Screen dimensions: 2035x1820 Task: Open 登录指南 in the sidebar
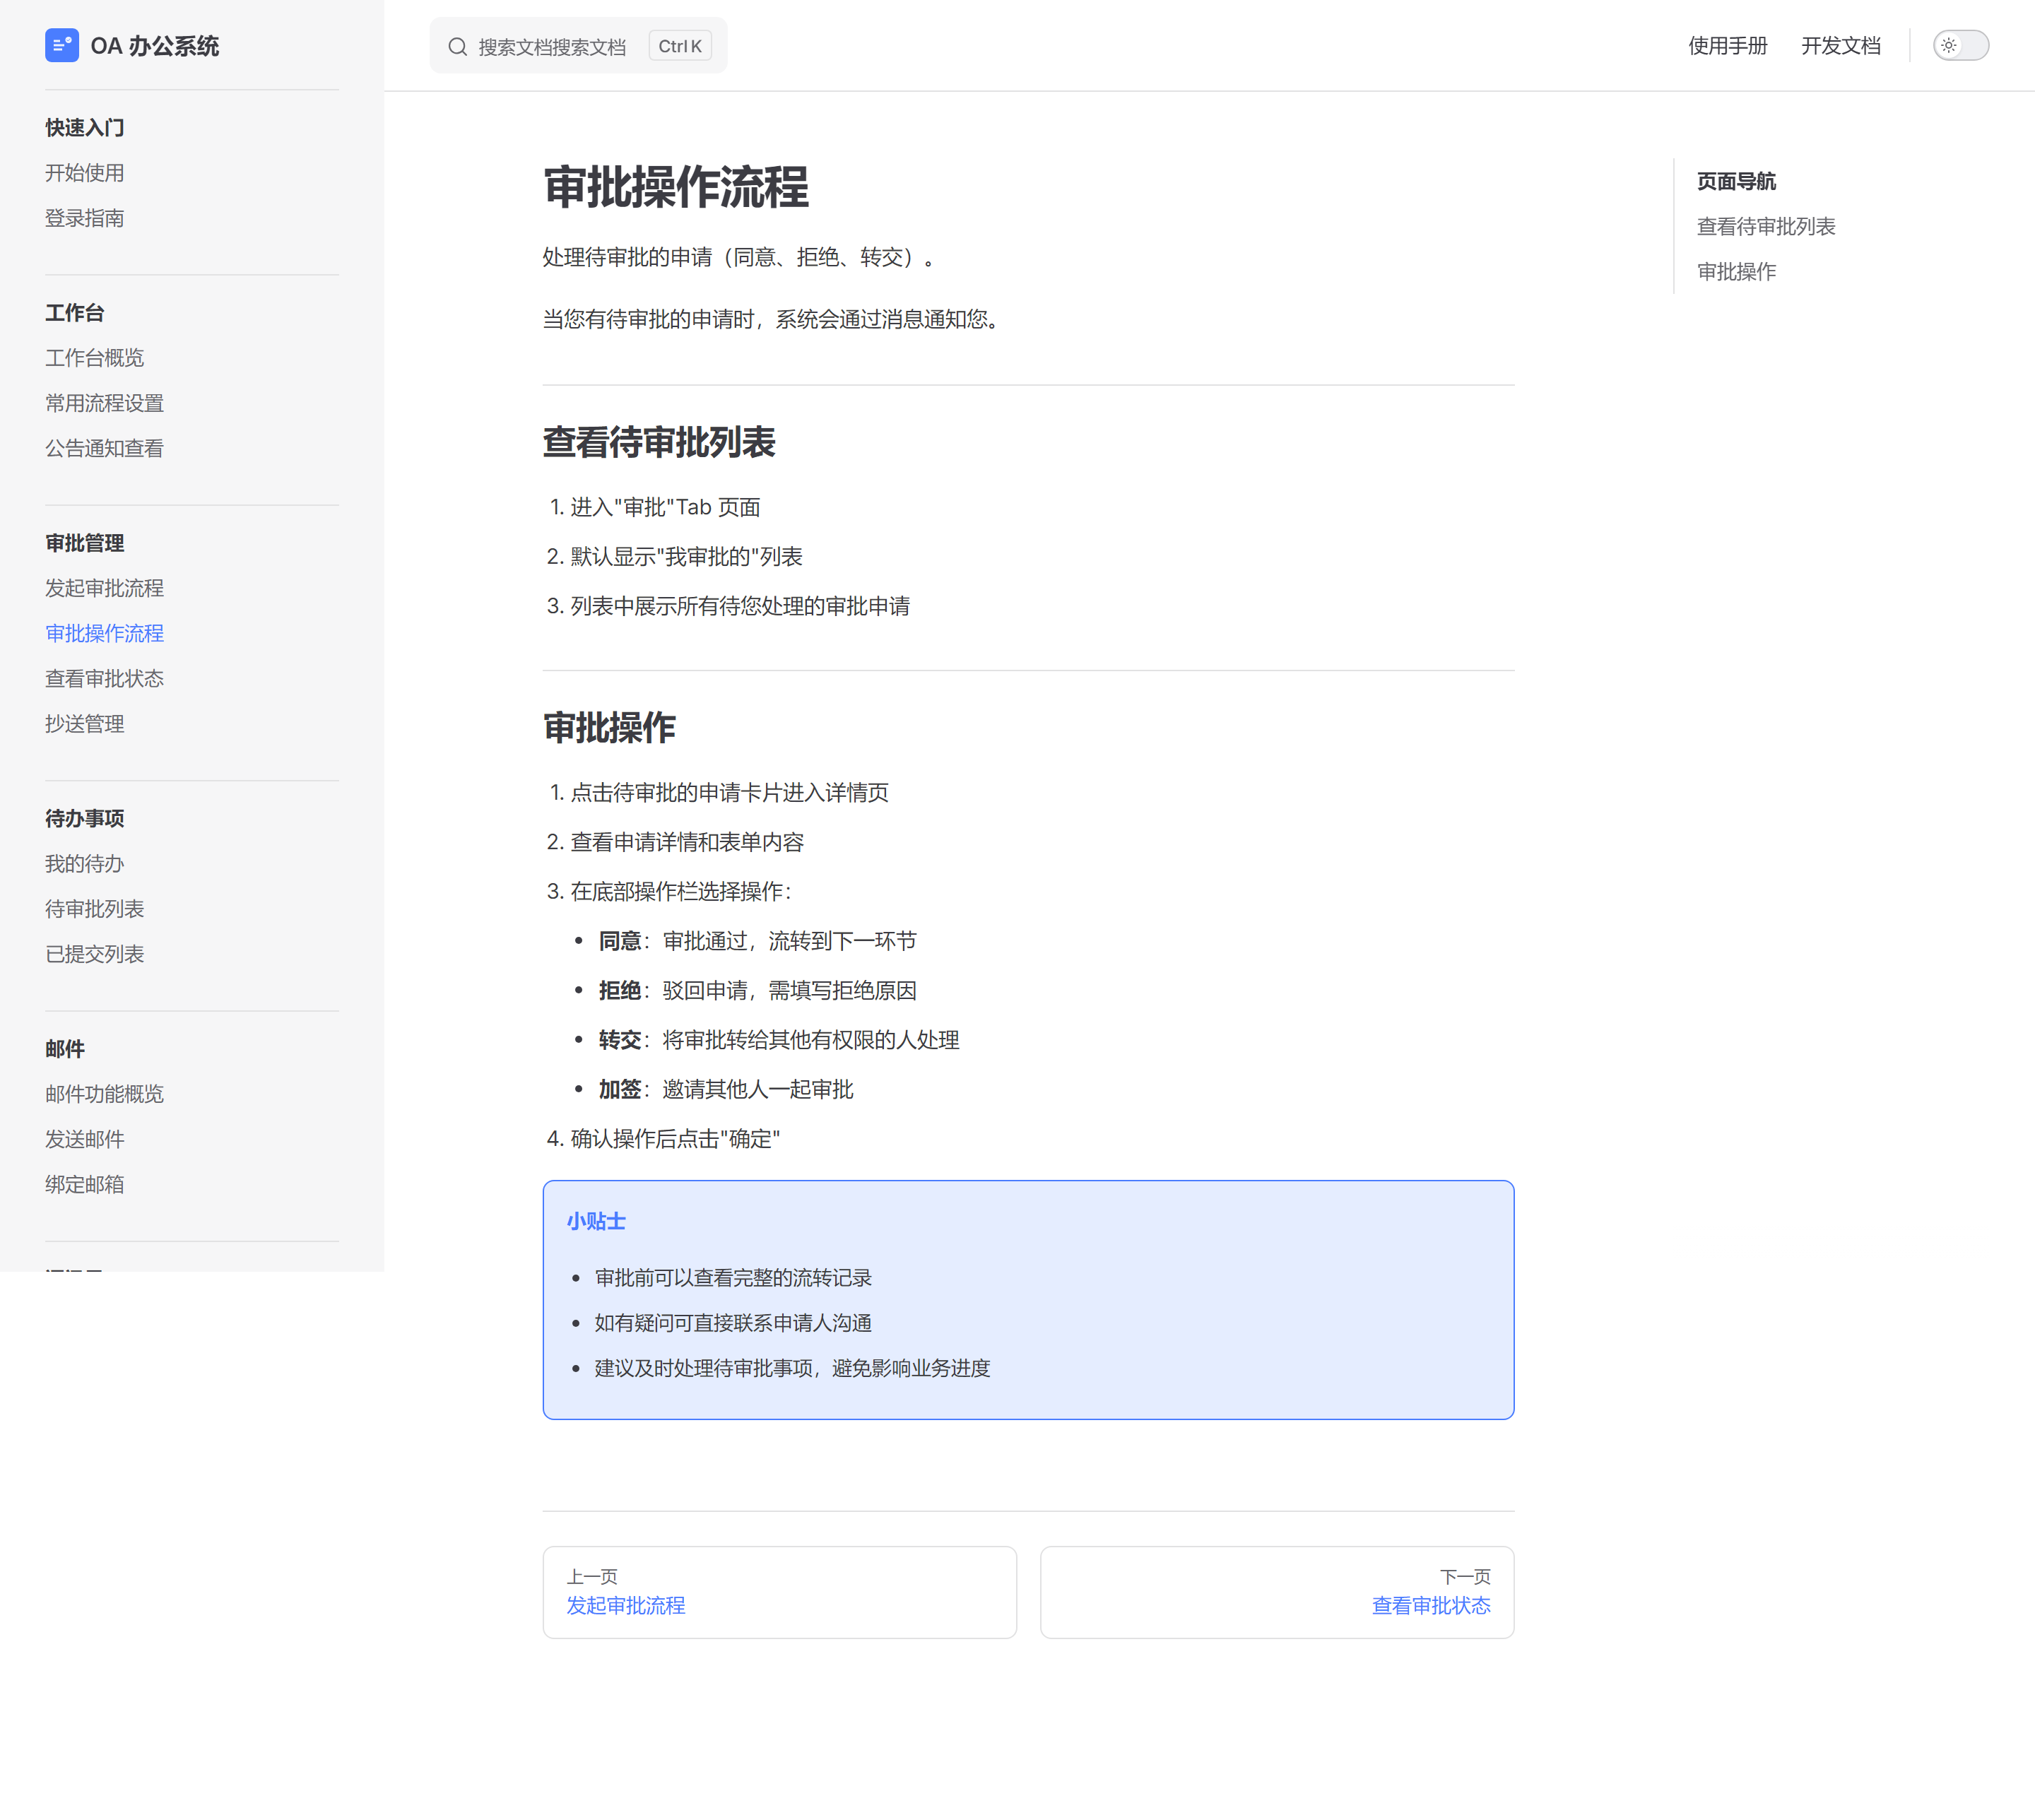tap(84, 217)
